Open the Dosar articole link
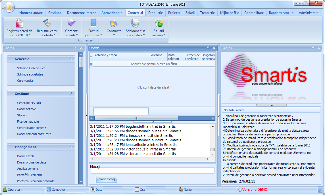 [26, 109]
